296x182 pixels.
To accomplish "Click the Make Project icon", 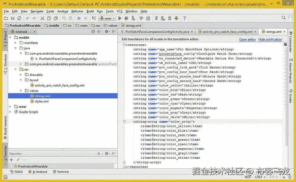I will tap(94, 18).
